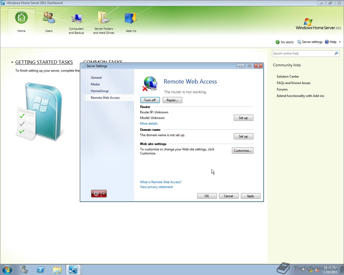
Task: Click the Customize... web site button
Action: tap(243, 151)
